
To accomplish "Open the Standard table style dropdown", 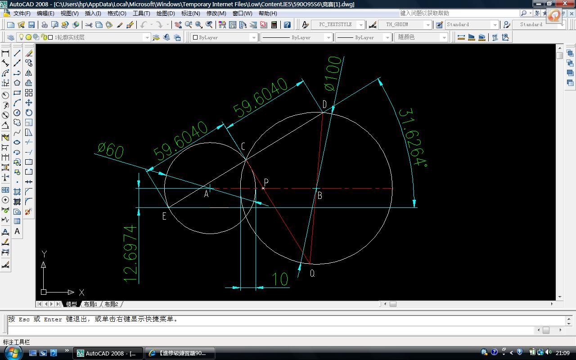I will [495, 25].
